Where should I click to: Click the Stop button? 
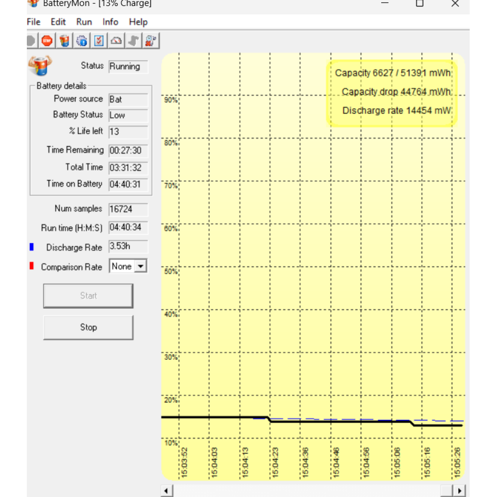88,327
